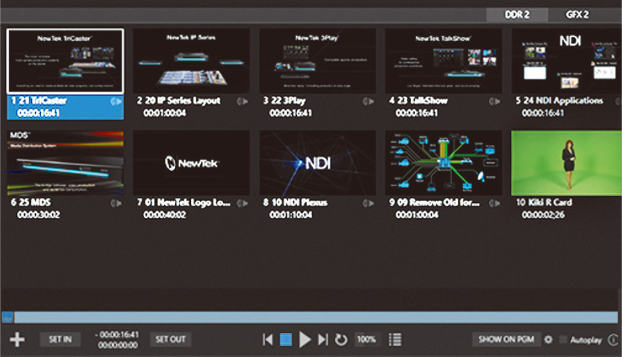Image resolution: width=622 pixels, height=357 pixels.
Task: Toggle loop playback icon
Action: [341, 340]
